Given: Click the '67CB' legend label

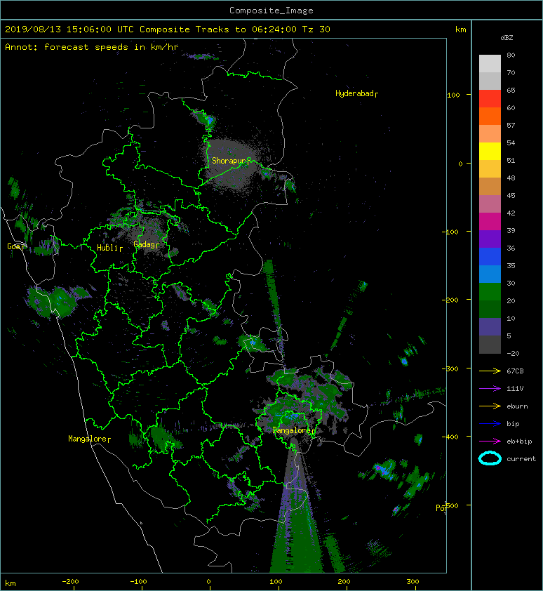Looking at the screenshot, I should click(515, 371).
